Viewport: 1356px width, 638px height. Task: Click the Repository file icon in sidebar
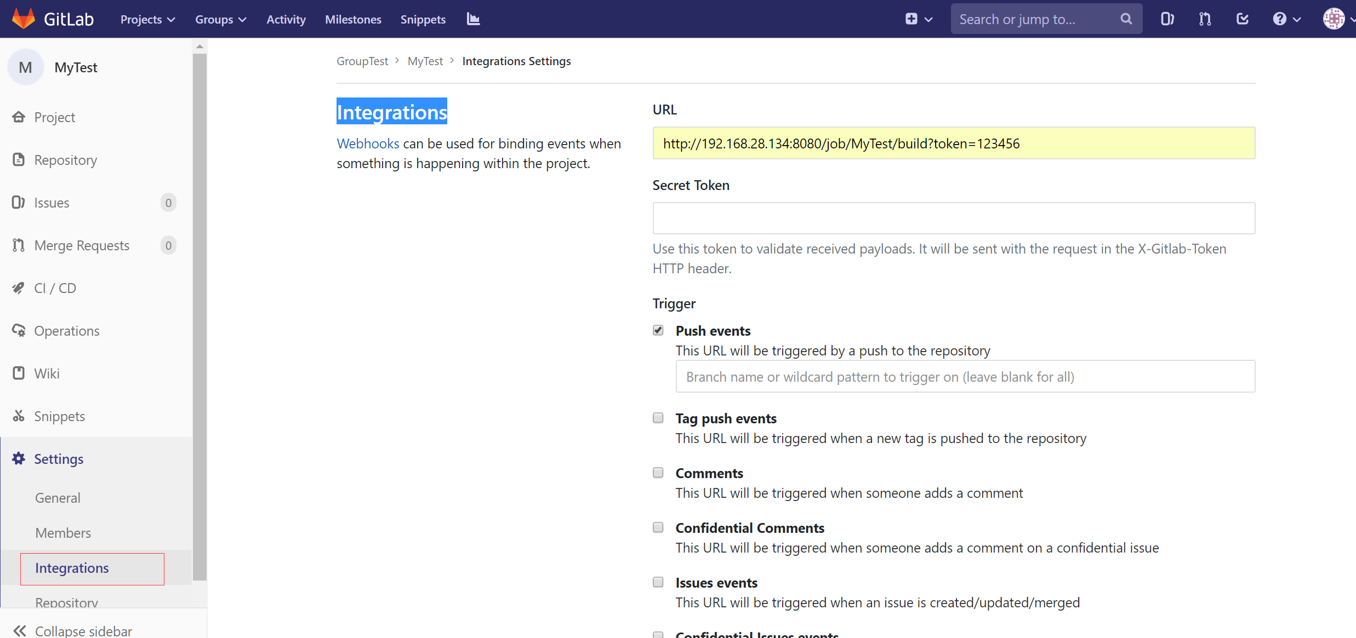(x=19, y=159)
